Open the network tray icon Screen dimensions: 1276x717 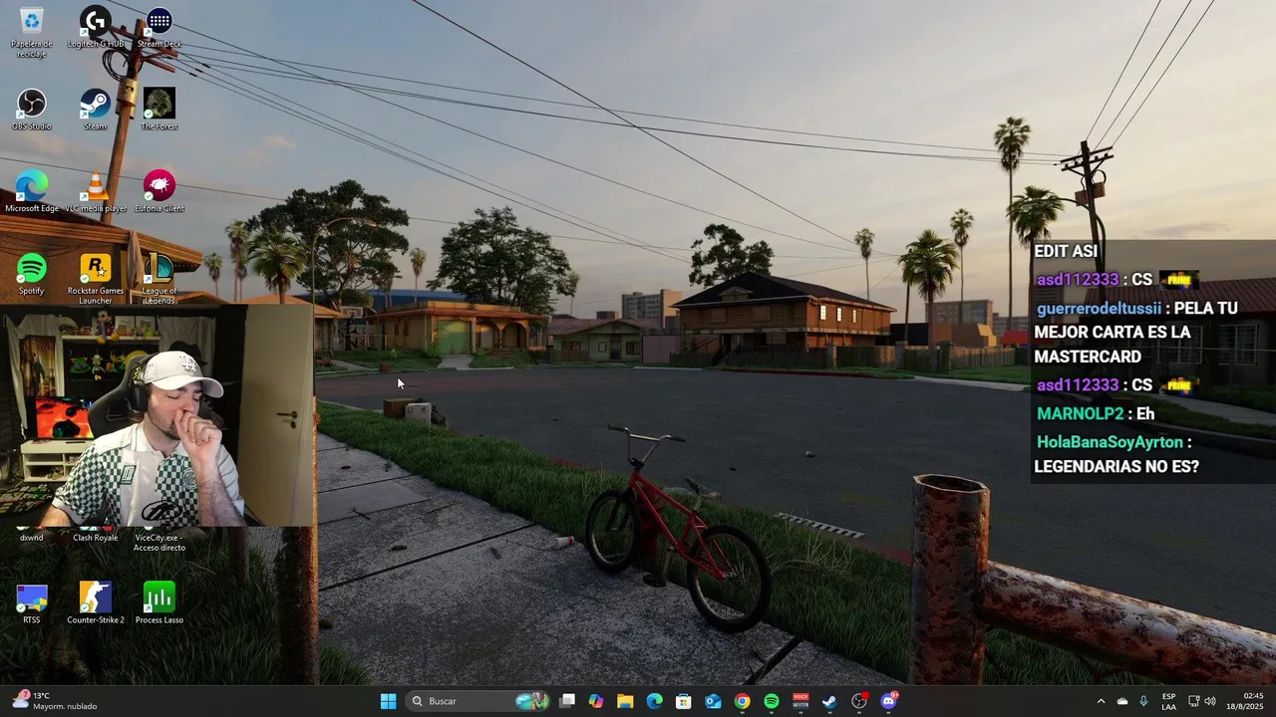coord(1193,701)
